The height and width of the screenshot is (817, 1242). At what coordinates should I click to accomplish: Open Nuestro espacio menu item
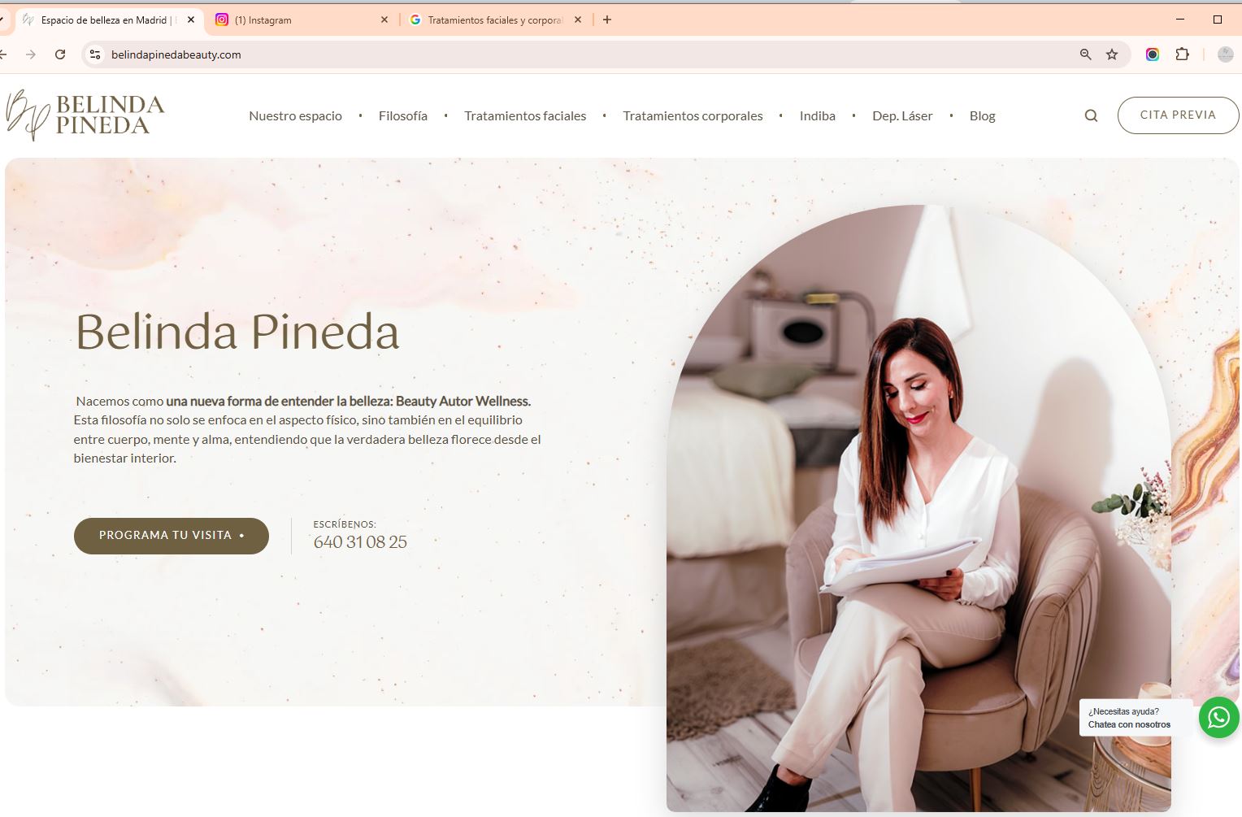coord(295,115)
